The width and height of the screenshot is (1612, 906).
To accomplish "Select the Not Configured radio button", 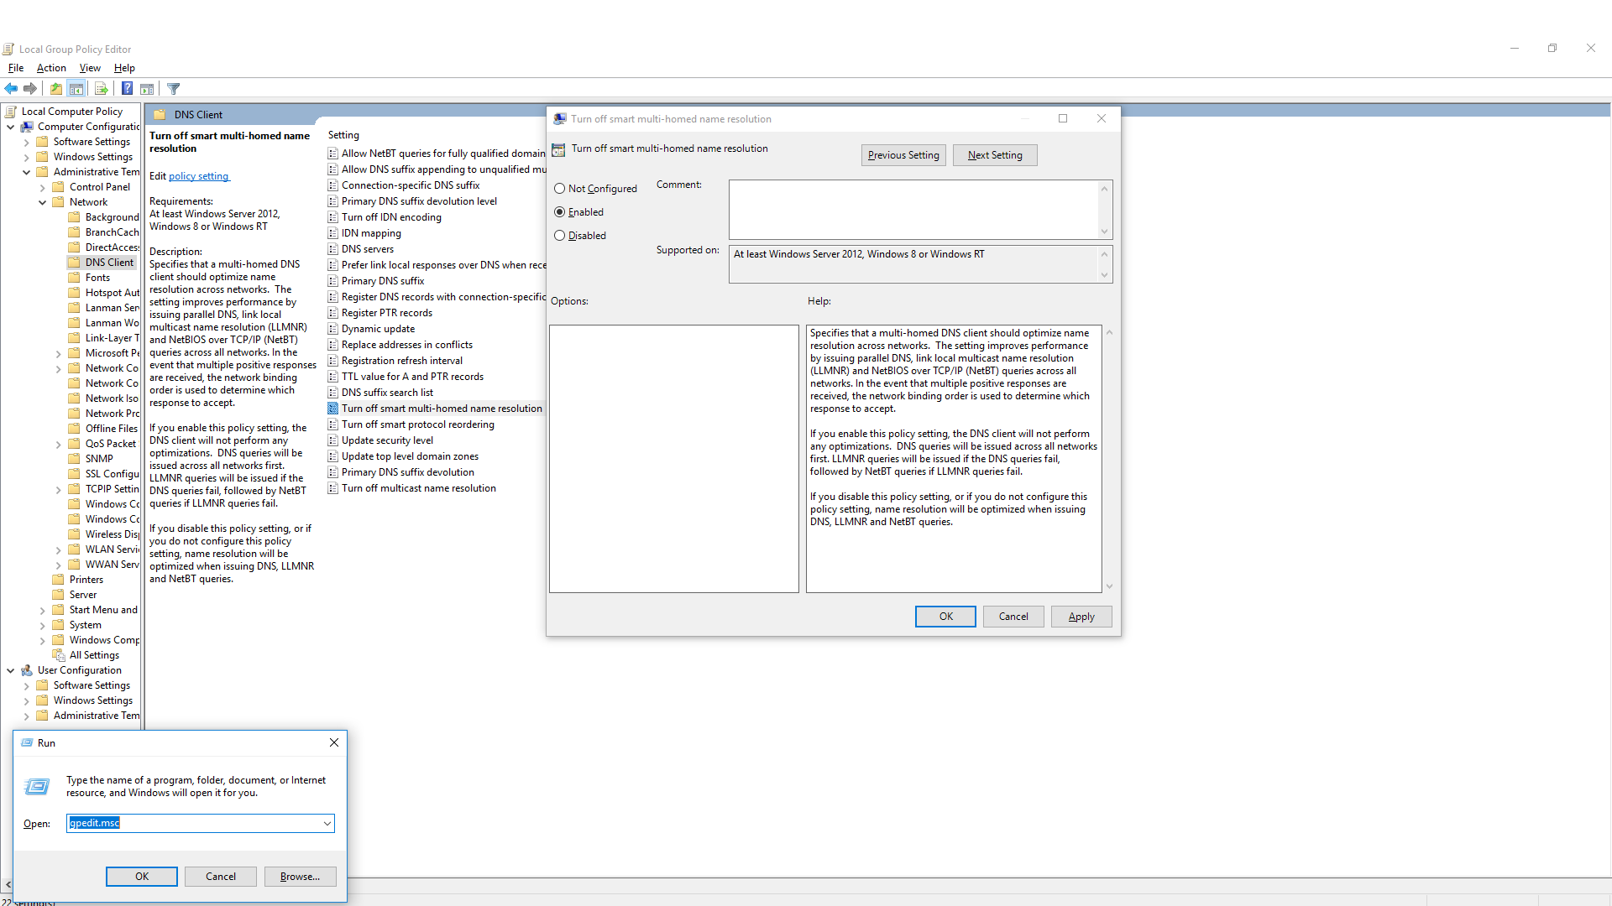I will tap(559, 188).
